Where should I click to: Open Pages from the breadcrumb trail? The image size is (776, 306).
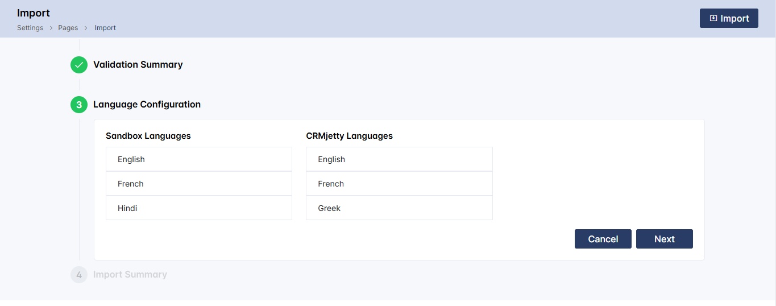coord(68,28)
